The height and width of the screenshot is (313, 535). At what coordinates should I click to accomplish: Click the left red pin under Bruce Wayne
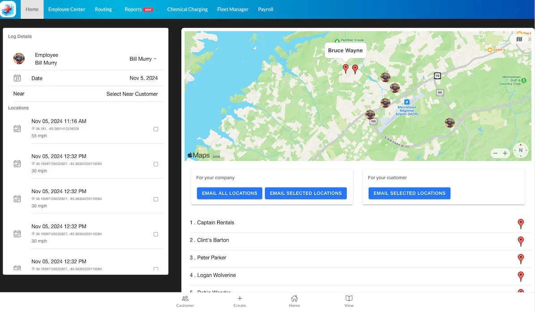point(346,68)
